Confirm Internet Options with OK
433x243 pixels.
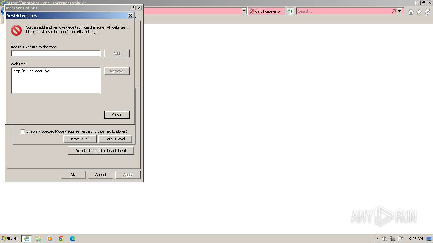(73, 175)
